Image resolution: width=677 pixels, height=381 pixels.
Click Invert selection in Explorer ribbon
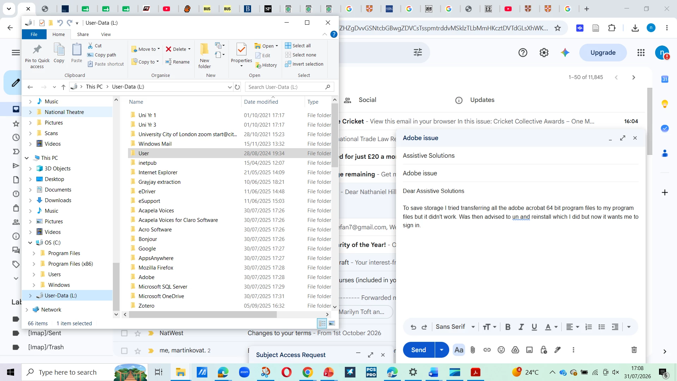click(x=304, y=64)
